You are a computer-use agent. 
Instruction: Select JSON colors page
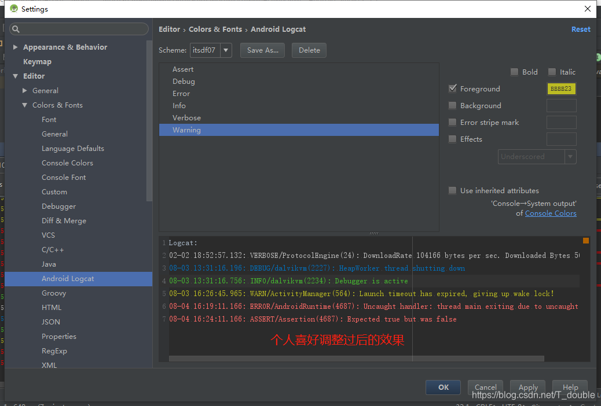pyautogui.click(x=50, y=322)
